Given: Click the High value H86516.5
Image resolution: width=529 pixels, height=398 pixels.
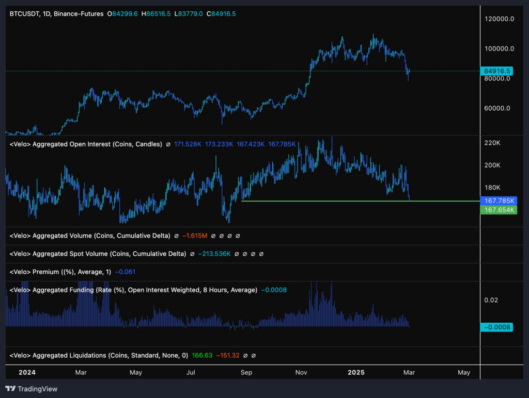Looking at the screenshot, I should coord(156,14).
